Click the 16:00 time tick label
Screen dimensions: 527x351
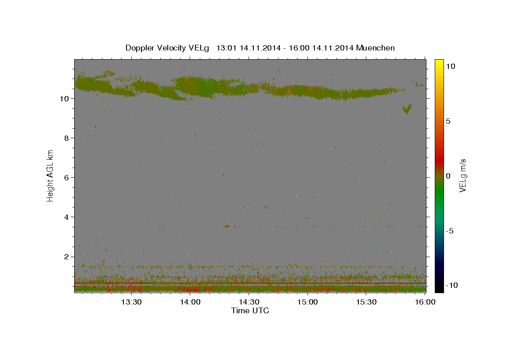pos(425,302)
